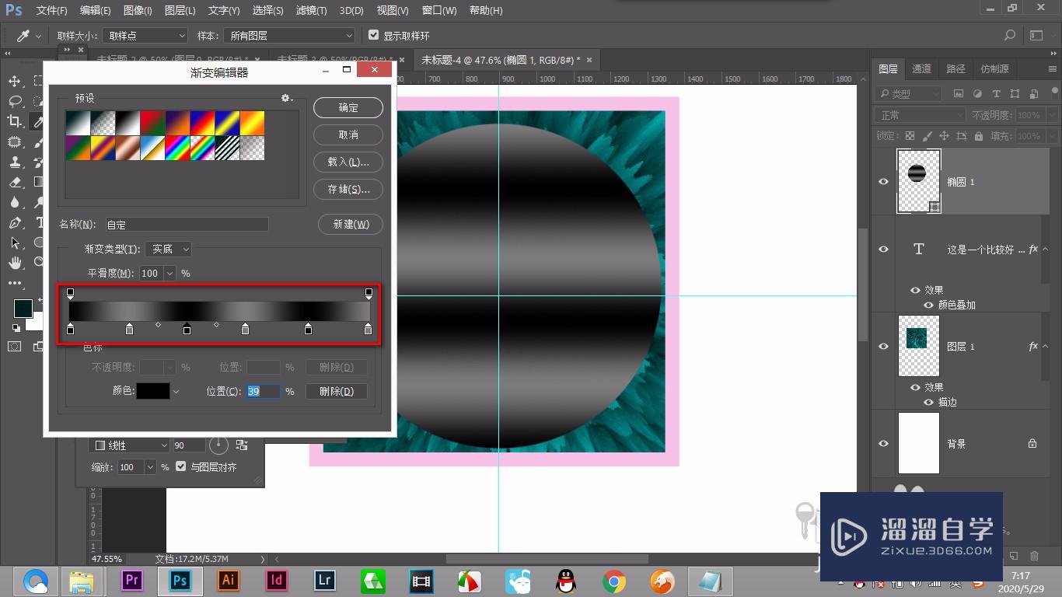Hide the 背景 layer
Viewport: 1062px width, 597px height.
click(883, 443)
